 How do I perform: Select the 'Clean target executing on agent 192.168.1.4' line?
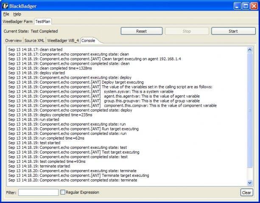click(x=95, y=59)
